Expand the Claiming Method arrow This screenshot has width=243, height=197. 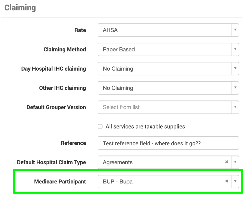[x=235, y=49]
